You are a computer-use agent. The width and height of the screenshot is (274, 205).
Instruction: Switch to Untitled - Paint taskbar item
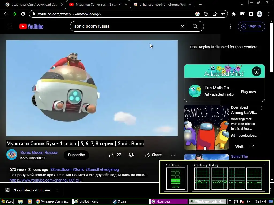(92, 202)
